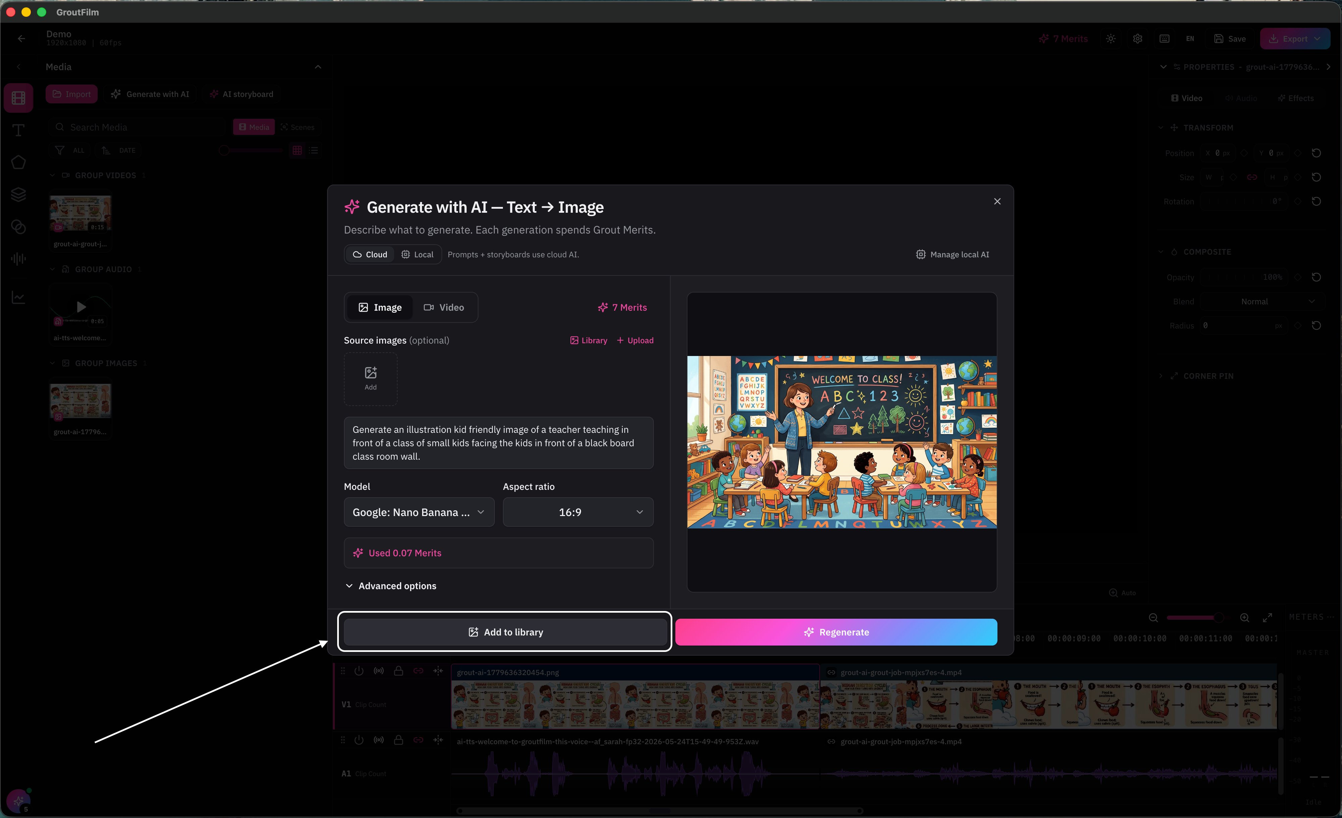Open the audio waveform sidebar panel
1342x818 pixels.
(x=18, y=259)
